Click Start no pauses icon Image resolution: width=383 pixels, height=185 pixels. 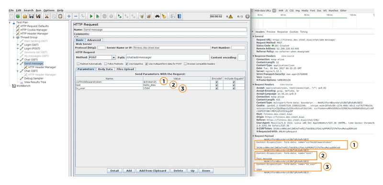coord(98,16)
